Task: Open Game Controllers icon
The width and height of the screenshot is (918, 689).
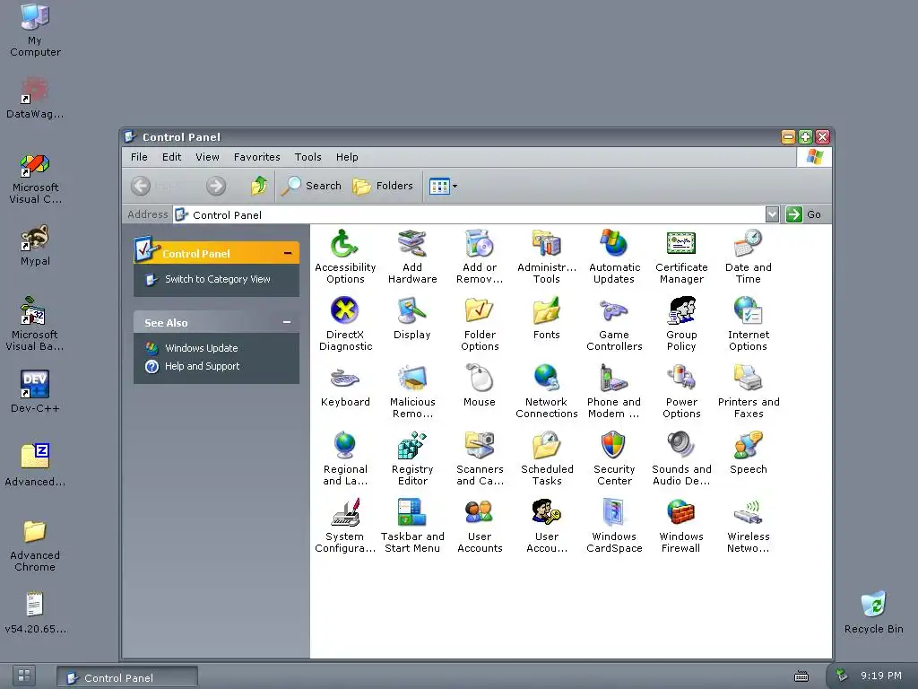Action: (614, 324)
